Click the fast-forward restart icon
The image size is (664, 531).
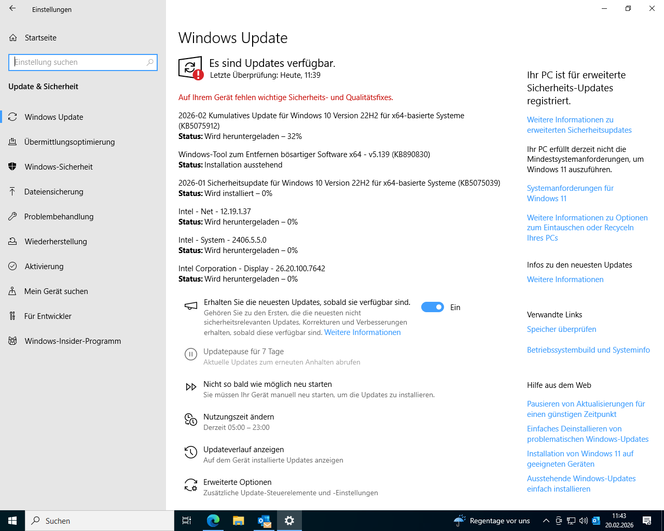191,387
